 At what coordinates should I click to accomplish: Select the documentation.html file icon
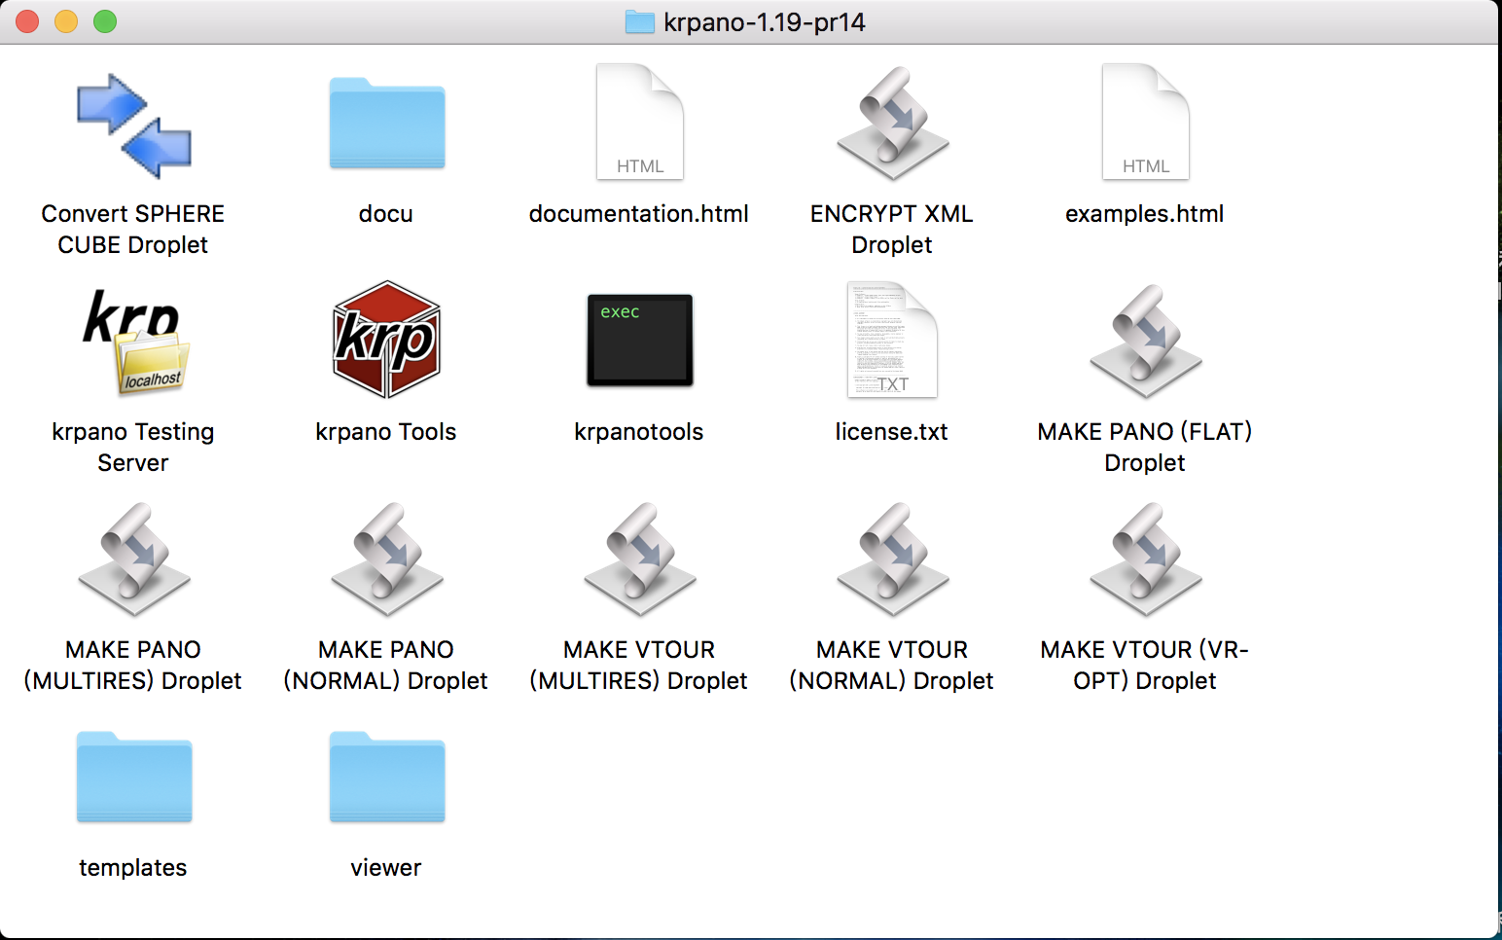[x=640, y=122]
